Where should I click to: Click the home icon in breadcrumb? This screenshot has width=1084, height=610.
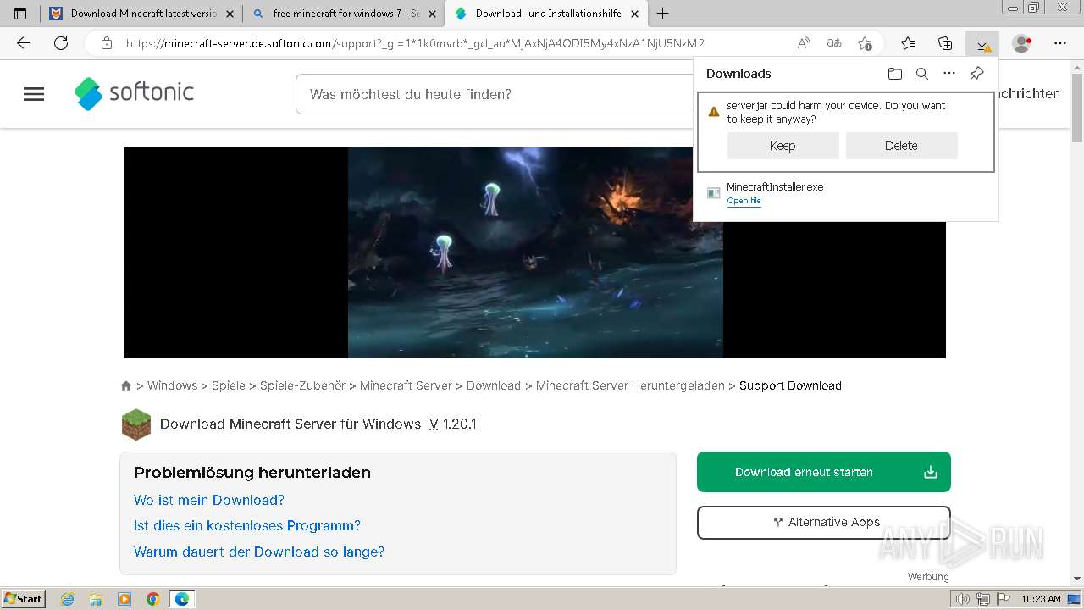coord(126,385)
